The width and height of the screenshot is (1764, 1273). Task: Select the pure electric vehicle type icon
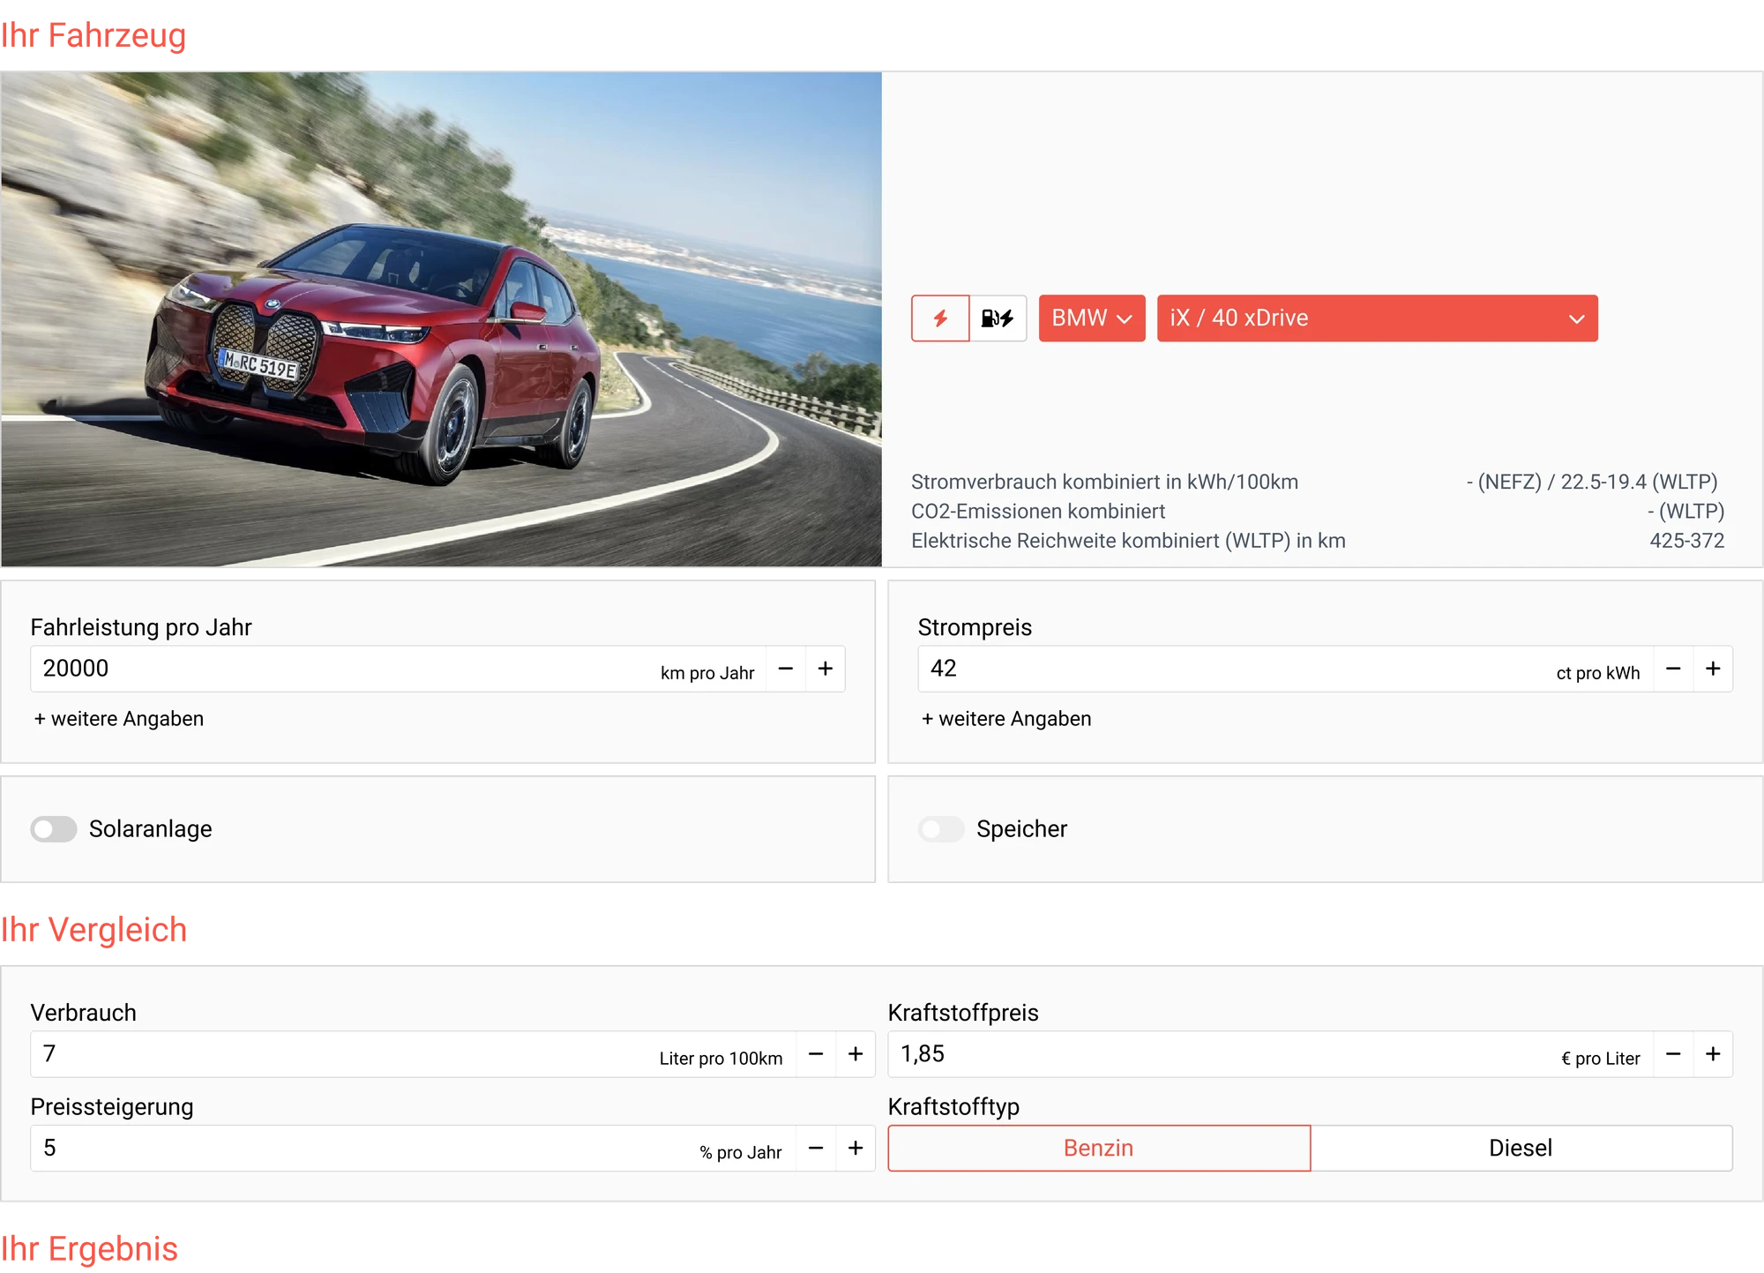[x=940, y=318]
